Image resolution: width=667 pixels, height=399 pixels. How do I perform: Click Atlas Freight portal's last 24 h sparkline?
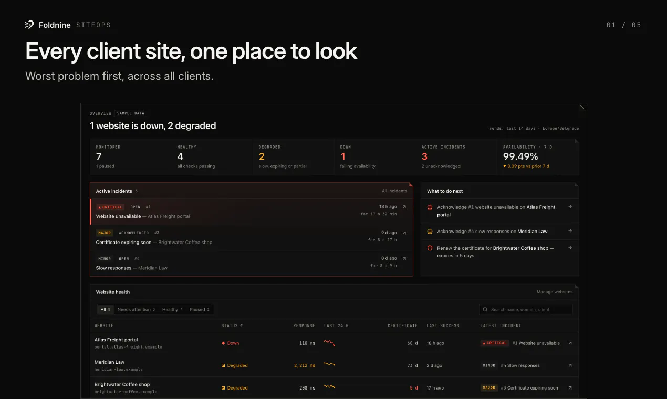coord(330,343)
